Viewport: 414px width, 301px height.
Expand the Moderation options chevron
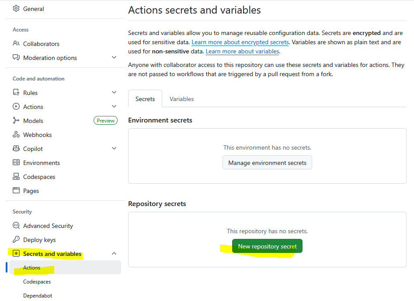pos(114,58)
